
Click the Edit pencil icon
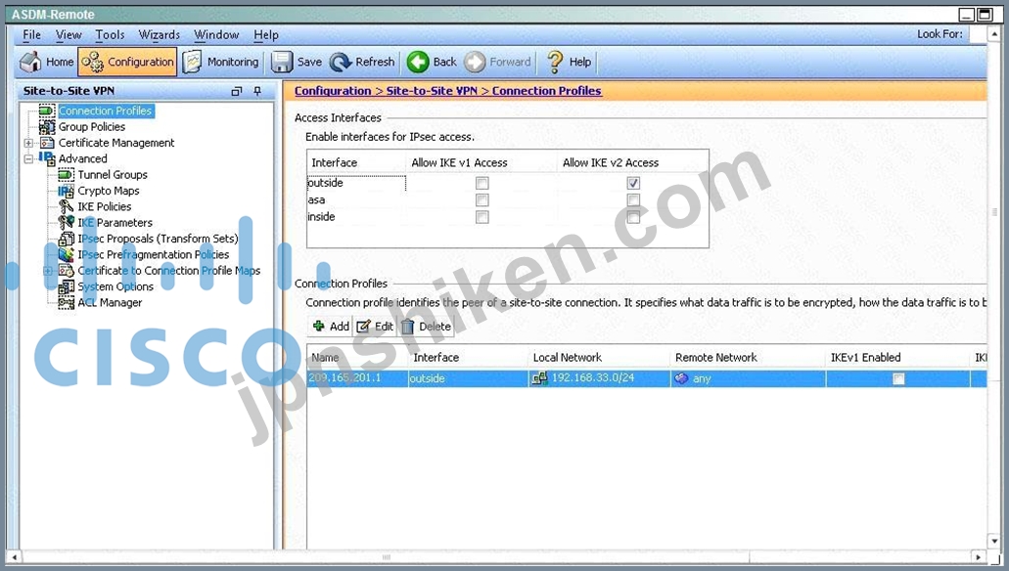364,327
